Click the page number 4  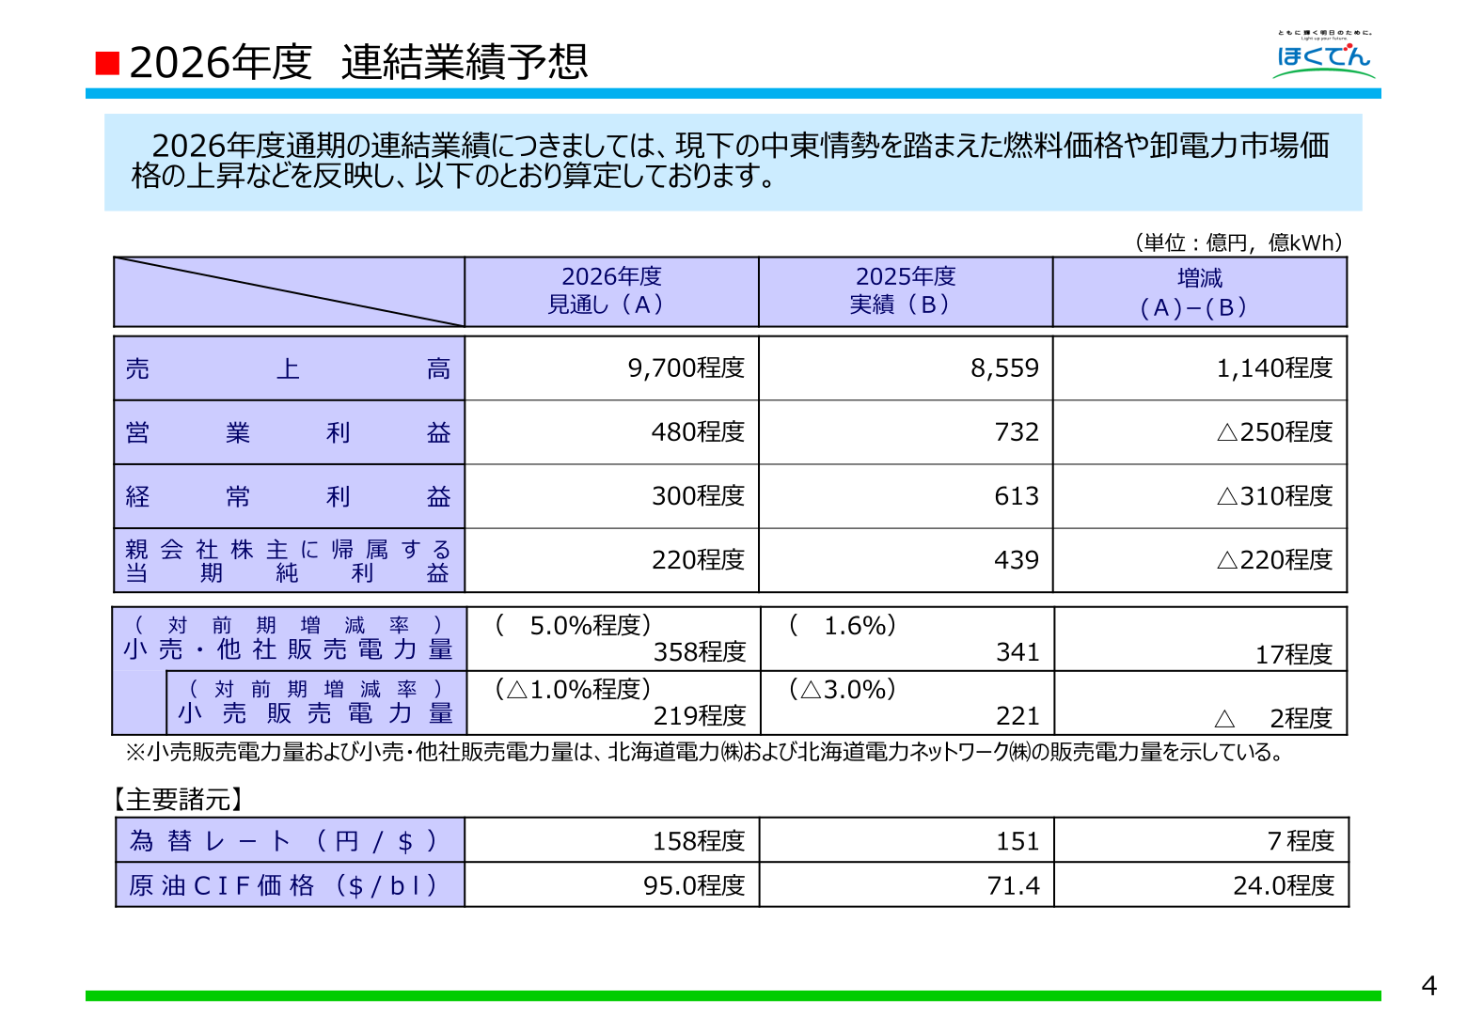[x=1428, y=986]
